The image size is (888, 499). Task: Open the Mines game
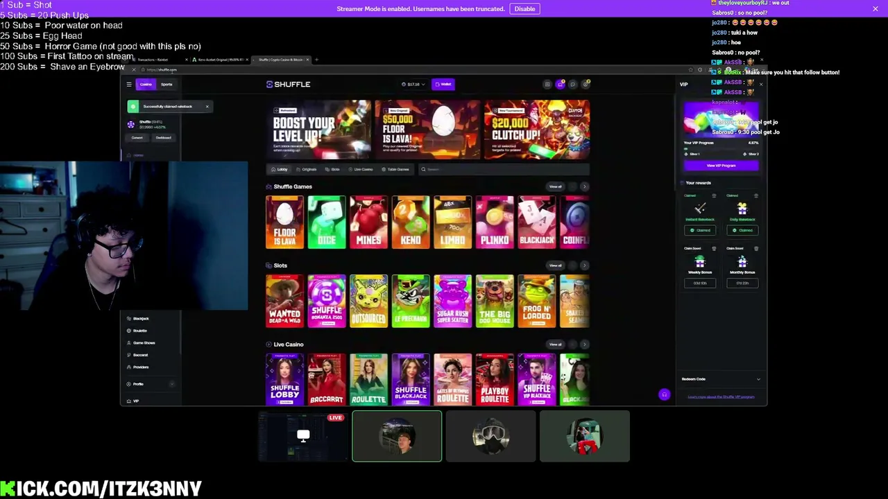point(368,222)
